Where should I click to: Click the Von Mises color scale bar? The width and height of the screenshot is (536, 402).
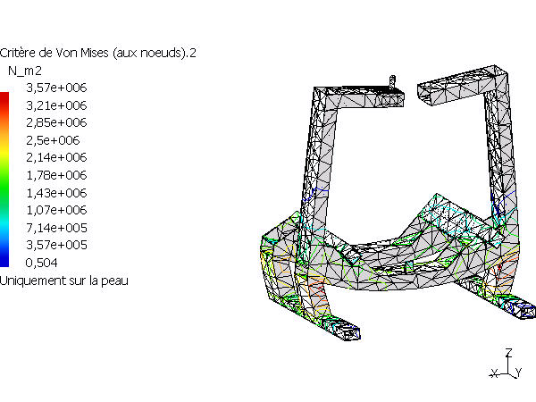pos(4,180)
